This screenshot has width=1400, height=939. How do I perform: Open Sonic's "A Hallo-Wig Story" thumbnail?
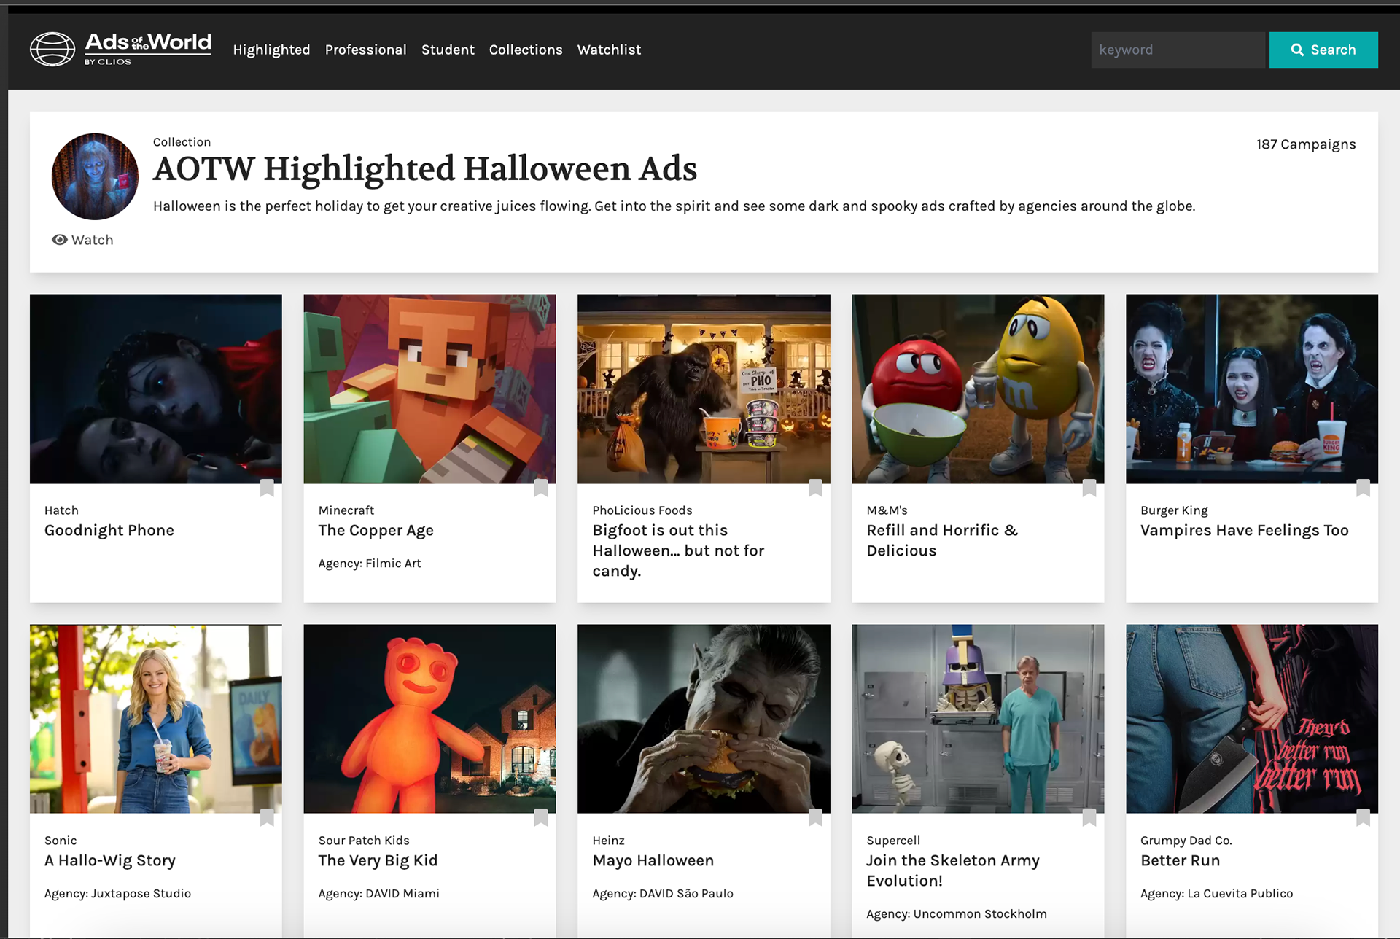pos(155,719)
